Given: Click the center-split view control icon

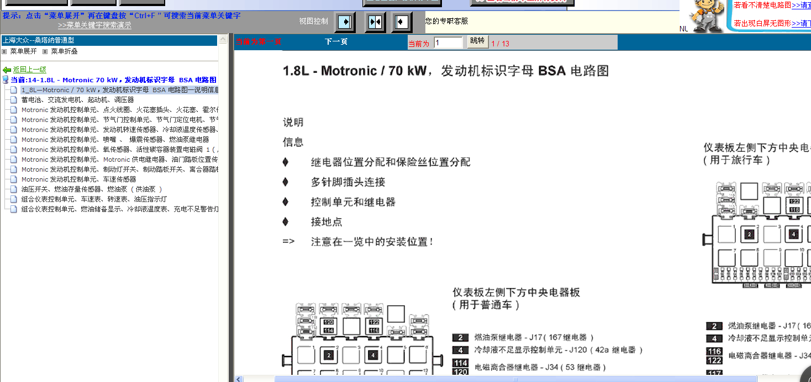Looking at the screenshot, I should [x=375, y=22].
